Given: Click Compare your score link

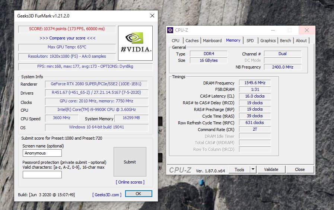Looking at the screenshot, I should click(x=67, y=38).
